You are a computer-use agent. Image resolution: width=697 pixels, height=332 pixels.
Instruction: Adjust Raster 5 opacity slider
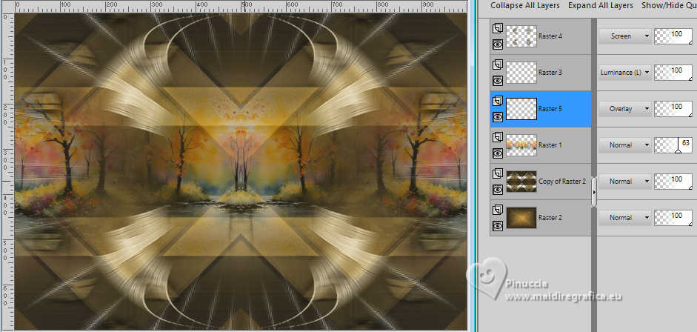click(673, 109)
